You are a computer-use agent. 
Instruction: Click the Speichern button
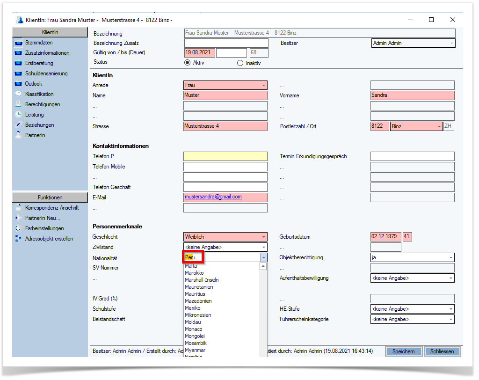click(x=404, y=351)
